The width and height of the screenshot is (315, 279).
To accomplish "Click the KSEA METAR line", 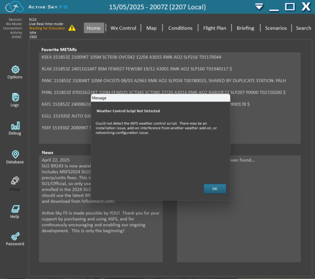I will click(131, 57).
